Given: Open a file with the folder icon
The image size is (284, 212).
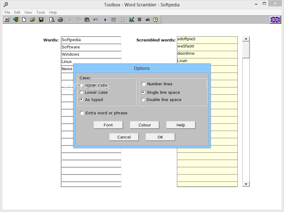Looking at the screenshot, I should pos(33,20).
